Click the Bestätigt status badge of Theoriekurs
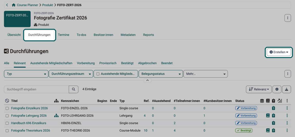Viewport: 295px width, 137px height. [244, 130]
